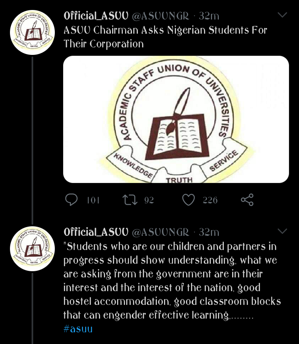Open replies via the comment bubble icon
The image size is (299, 344).
point(71,200)
